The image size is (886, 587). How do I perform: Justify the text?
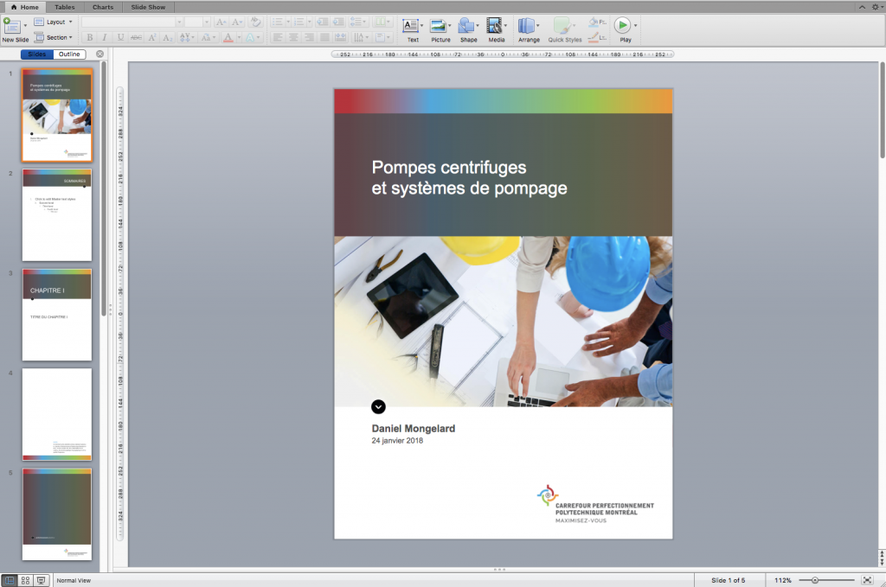point(324,38)
